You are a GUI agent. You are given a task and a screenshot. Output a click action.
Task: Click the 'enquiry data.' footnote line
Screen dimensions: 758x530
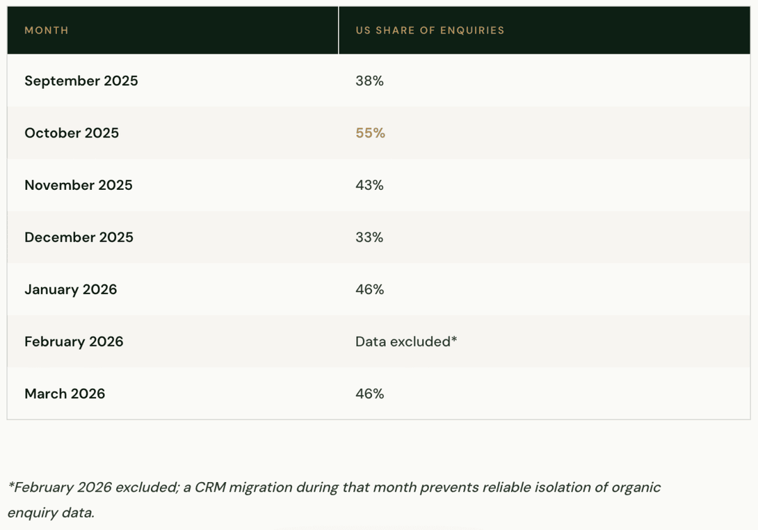pos(51,512)
